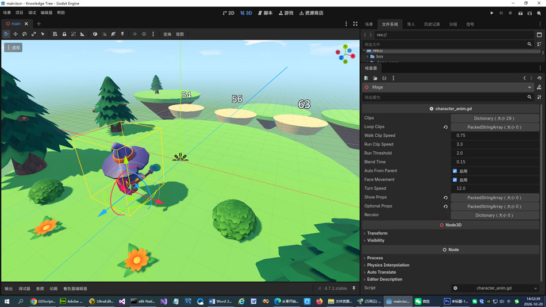Close the main scene tab
546x307 pixels.
point(26,24)
